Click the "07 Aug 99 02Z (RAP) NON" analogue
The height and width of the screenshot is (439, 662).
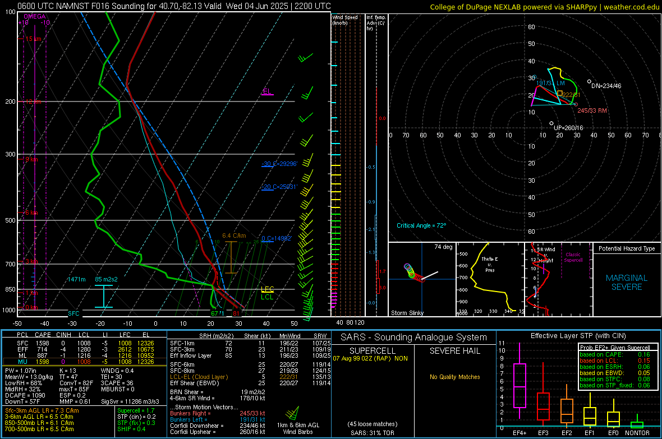(370, 358)
